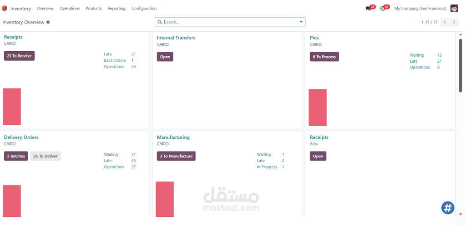Click the scrollbar down arrow
Viewport: 466px width, 225px height.
461,214
